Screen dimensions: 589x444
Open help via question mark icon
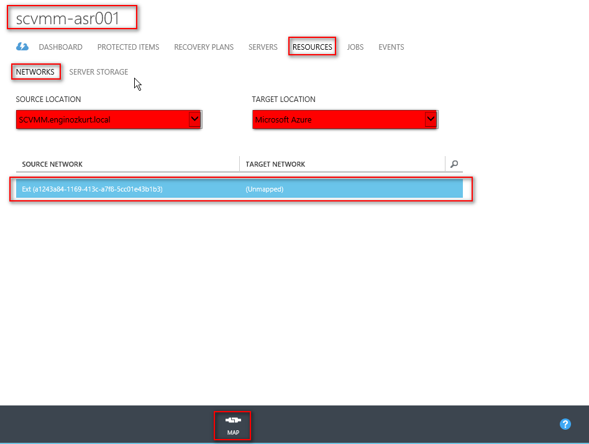click(565, 424)
